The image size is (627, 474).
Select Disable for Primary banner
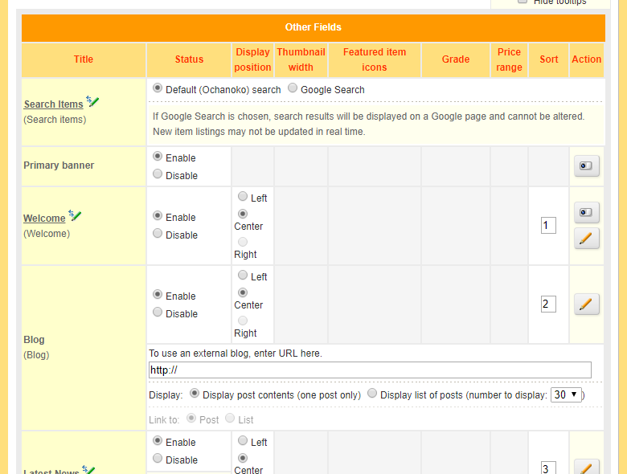tap(158, 174)
